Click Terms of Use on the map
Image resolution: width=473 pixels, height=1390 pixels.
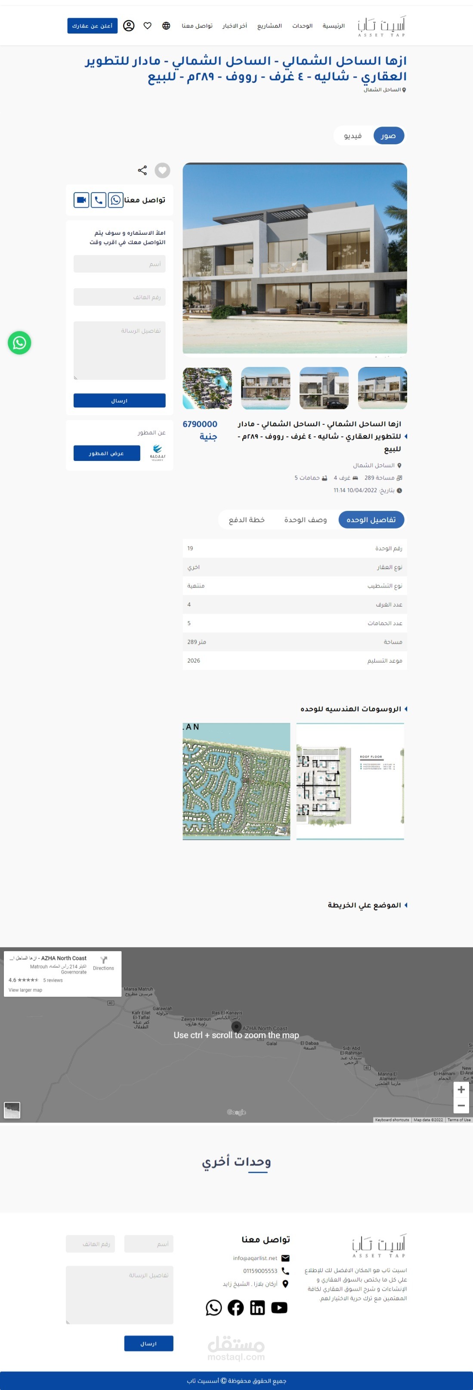click(x=459, y=1119)
